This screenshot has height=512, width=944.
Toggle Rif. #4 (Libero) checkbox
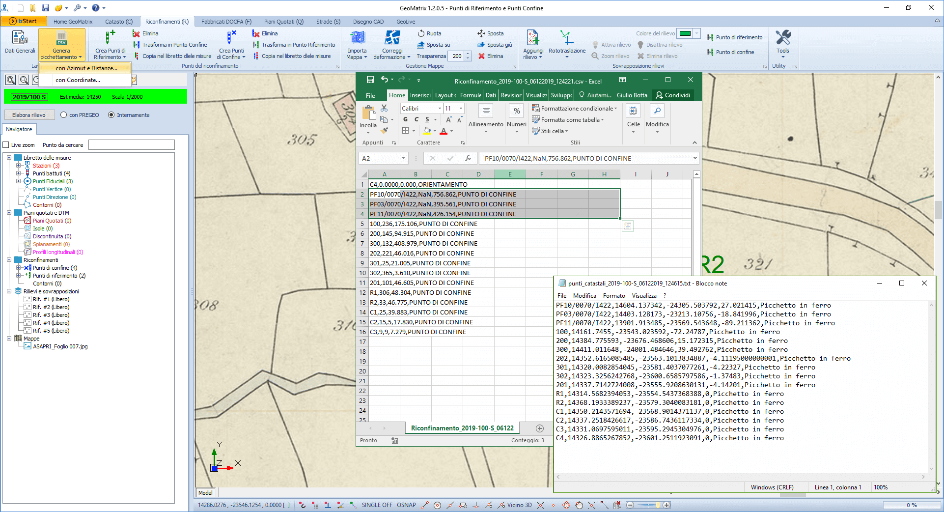pyautogui.click(x=28, y=323)
